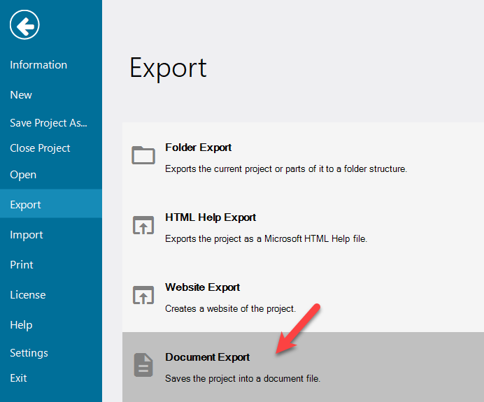Click the upload icon beside Website Export
The image size is (484, 402).
(143, 295)
